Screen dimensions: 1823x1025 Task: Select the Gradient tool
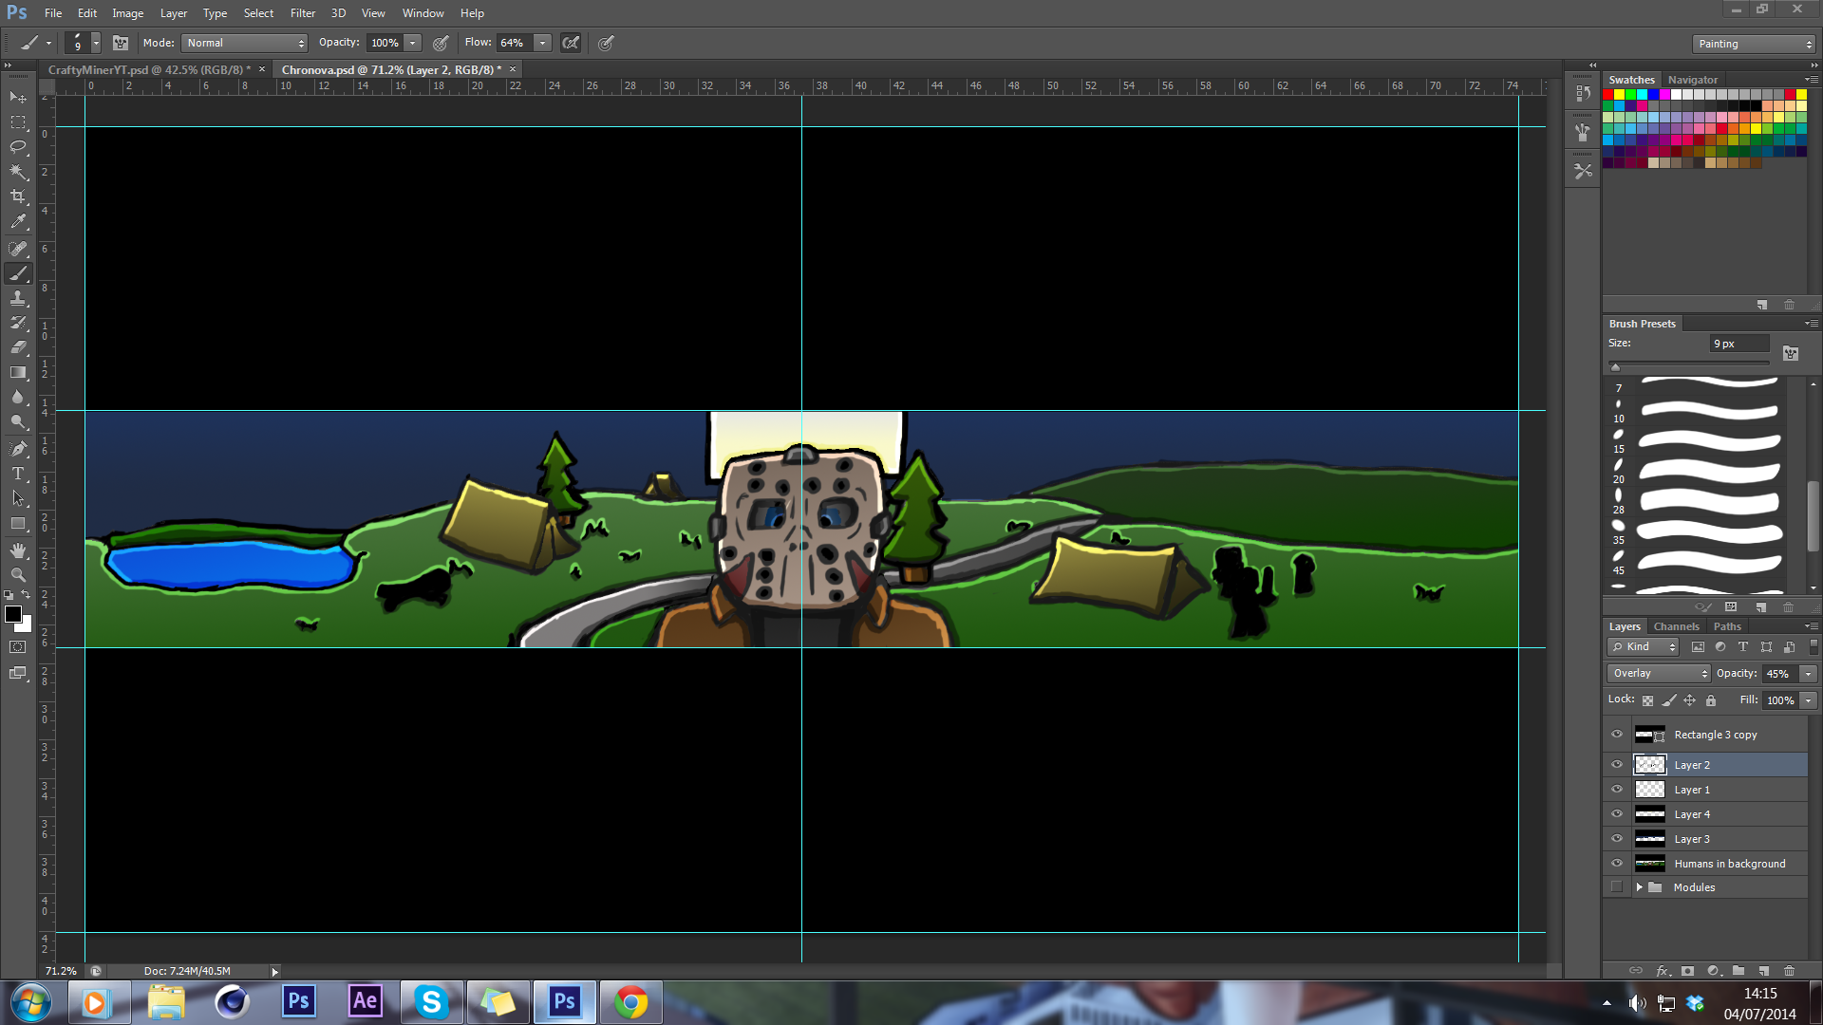click(x=18, y=372)
